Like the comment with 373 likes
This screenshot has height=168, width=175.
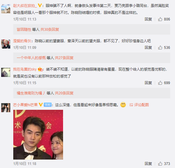coord(160,164)
